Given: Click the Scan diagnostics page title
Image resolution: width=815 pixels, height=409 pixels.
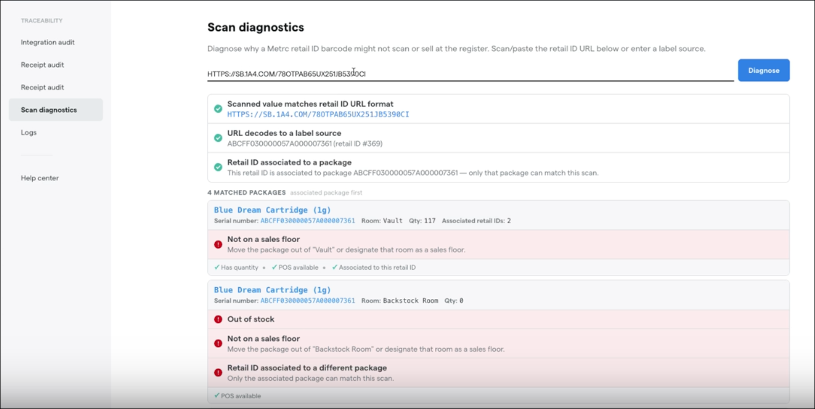Looking at the screenshot, I should (x=256, y=28).
